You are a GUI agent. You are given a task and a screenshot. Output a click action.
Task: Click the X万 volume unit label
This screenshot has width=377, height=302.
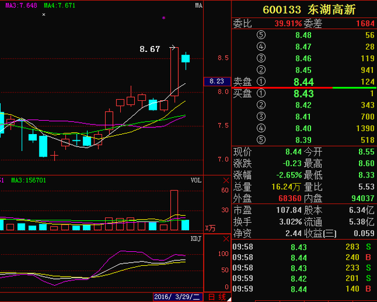pos(210,228)
